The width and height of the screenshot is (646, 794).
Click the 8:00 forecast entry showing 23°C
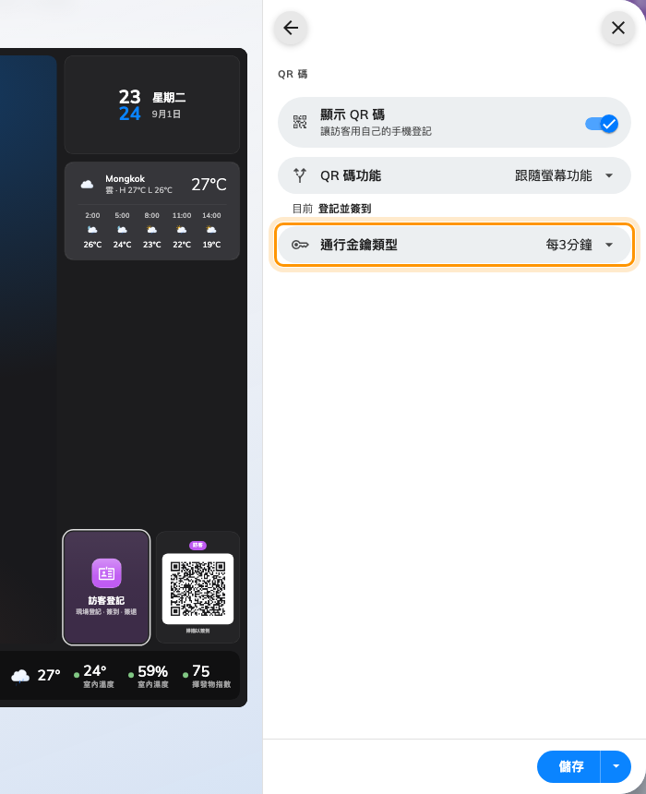click(152, 230)
